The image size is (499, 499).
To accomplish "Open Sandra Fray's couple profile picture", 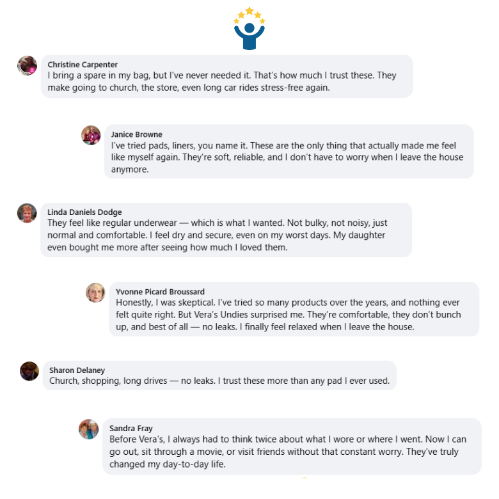I will pos(88,429).
